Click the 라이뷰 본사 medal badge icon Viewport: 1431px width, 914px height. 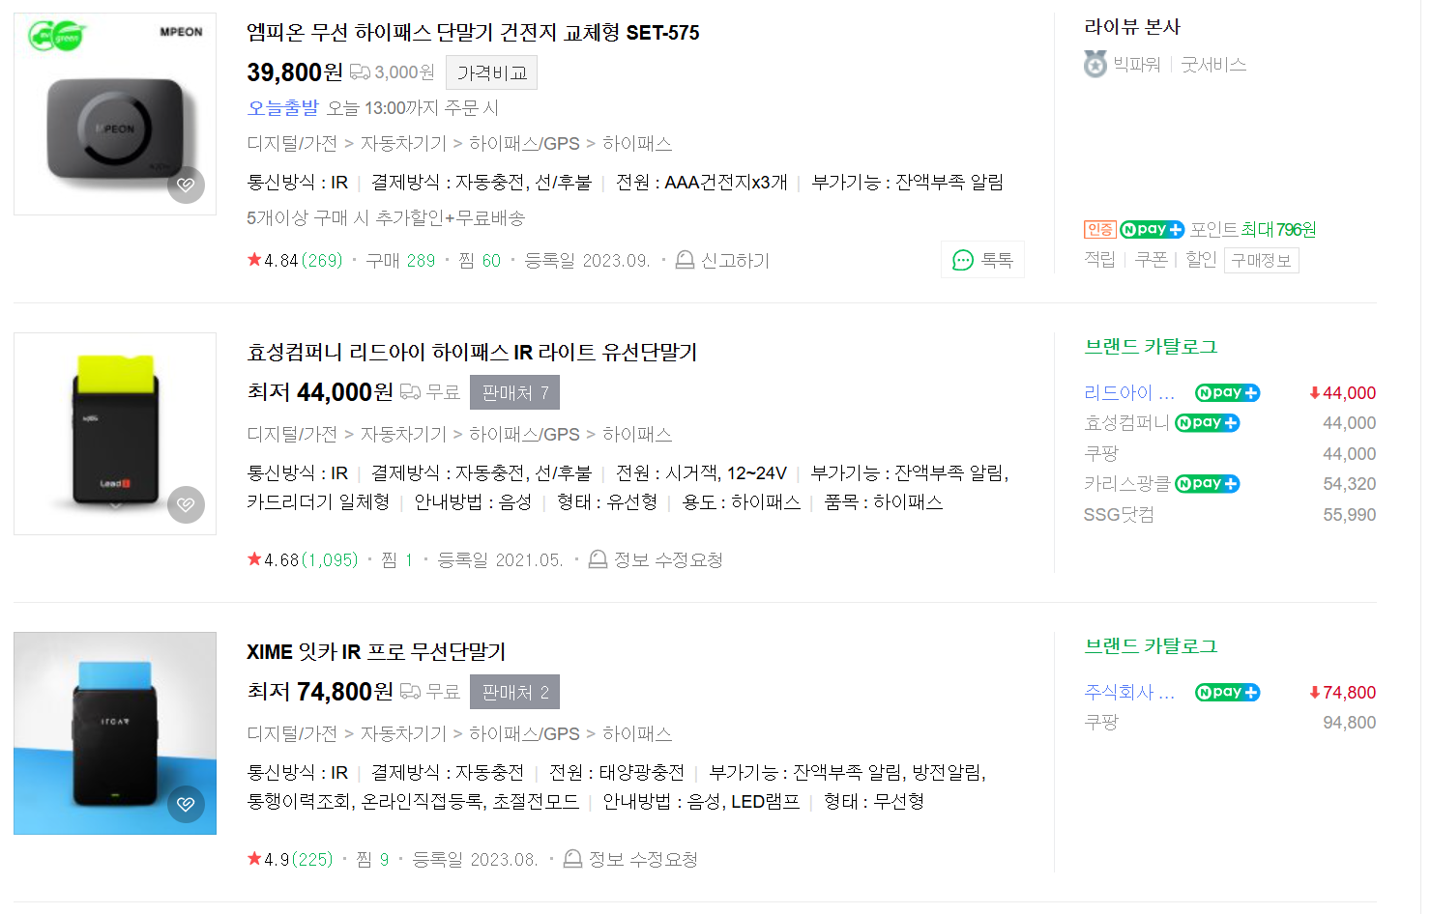(1094, 65)
